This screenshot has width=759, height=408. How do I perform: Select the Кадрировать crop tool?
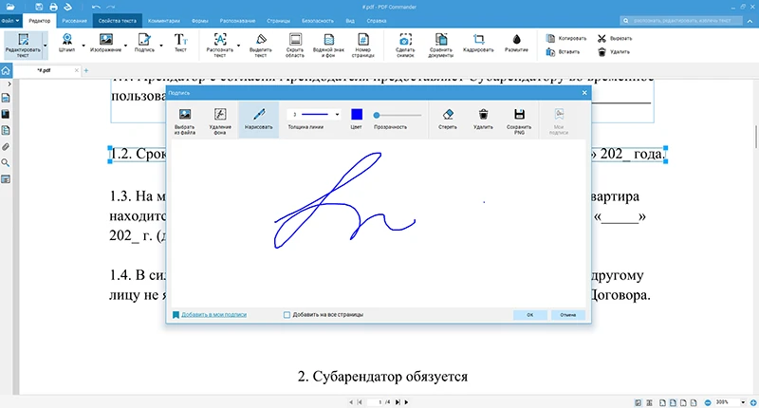tap(478, 43)
